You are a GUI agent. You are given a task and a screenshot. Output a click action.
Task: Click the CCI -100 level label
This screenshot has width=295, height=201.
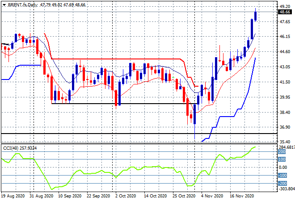click(282, 176)
